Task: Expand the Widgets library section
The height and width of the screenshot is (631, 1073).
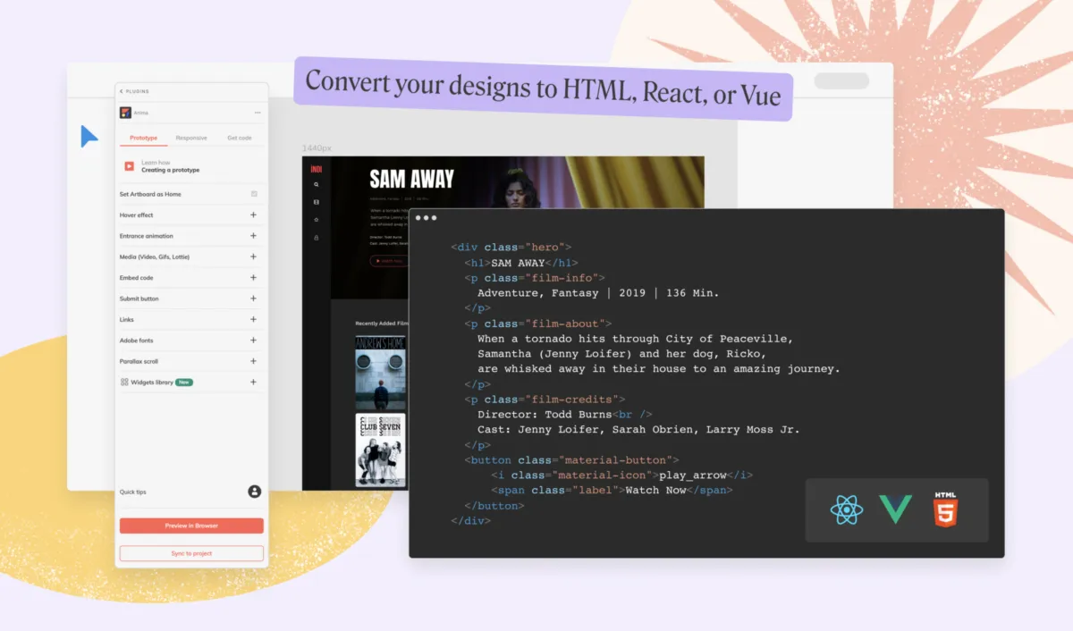Action: click(253, 383)
